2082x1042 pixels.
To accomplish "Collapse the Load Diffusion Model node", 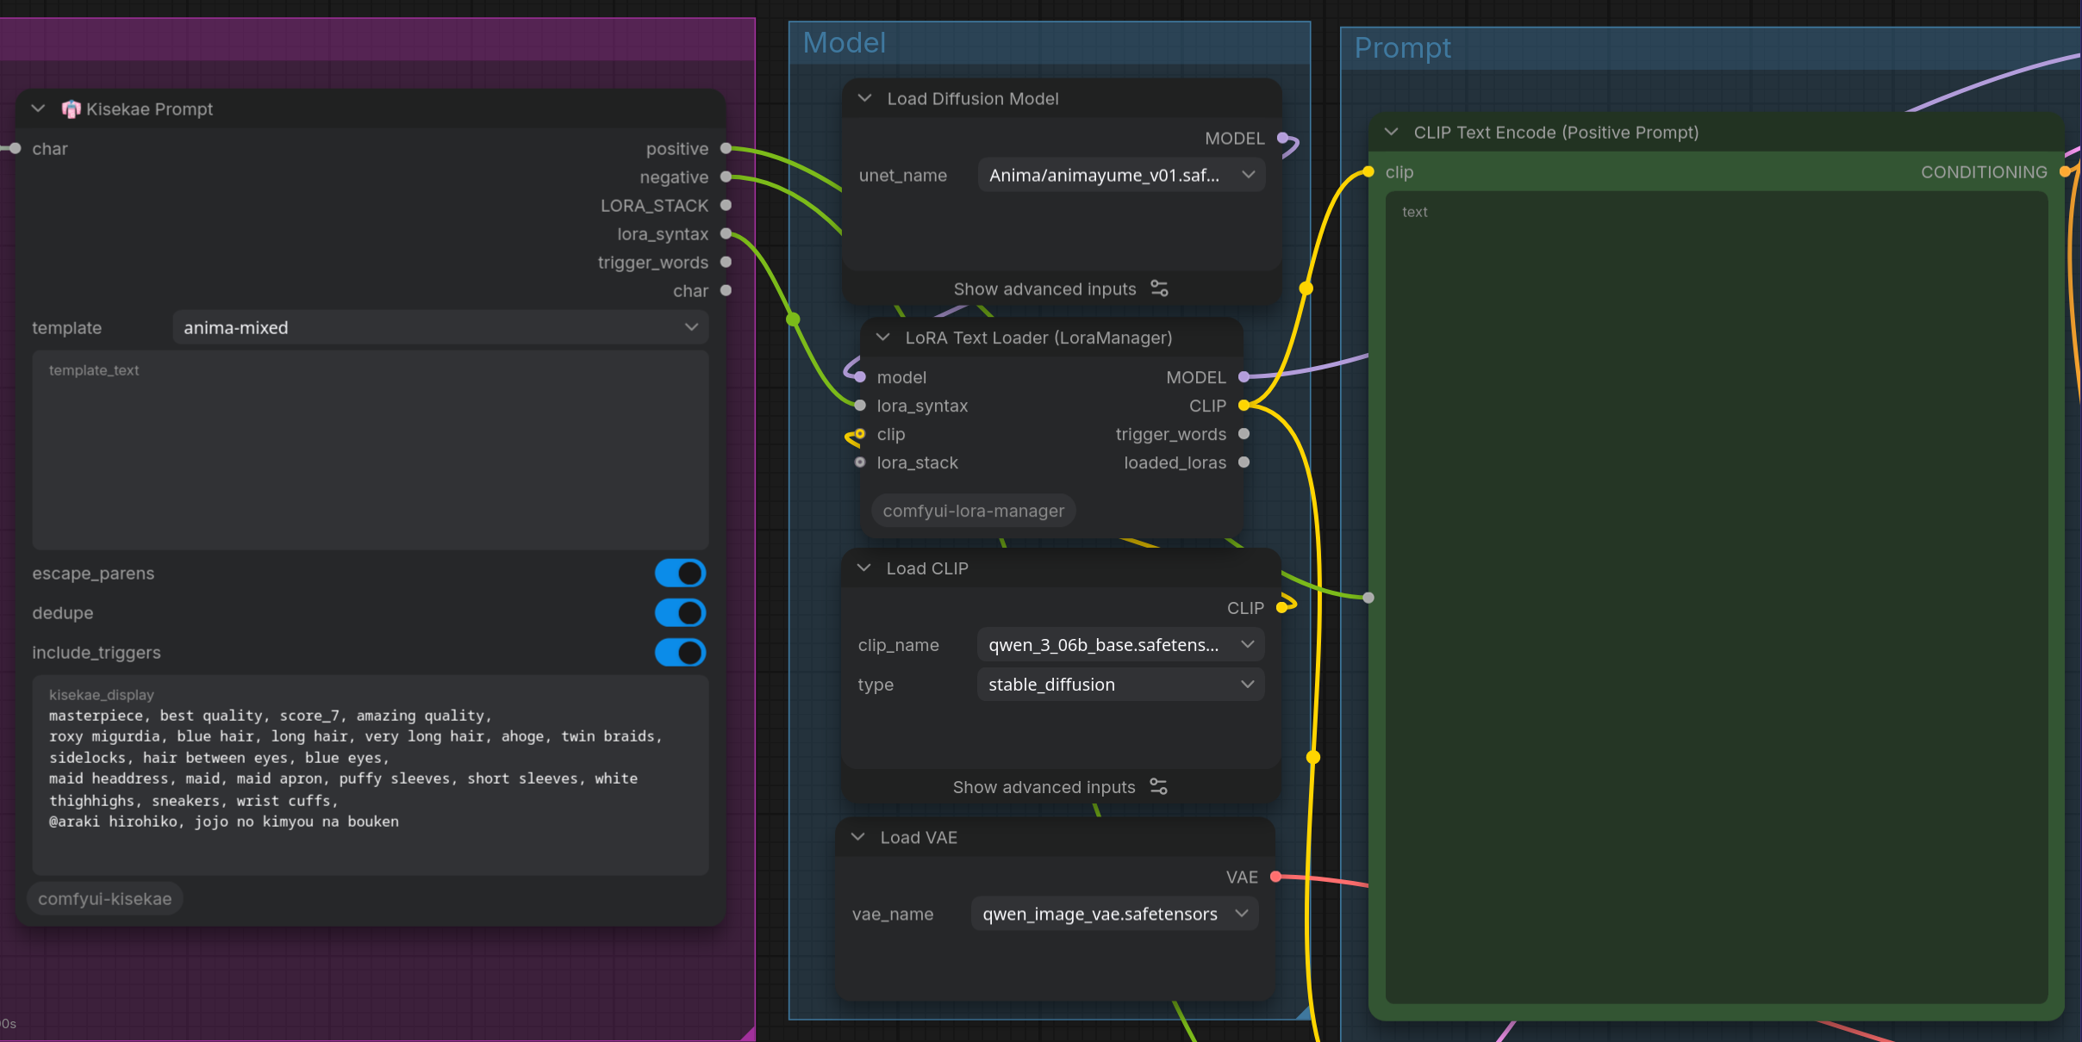I will 864,98.
